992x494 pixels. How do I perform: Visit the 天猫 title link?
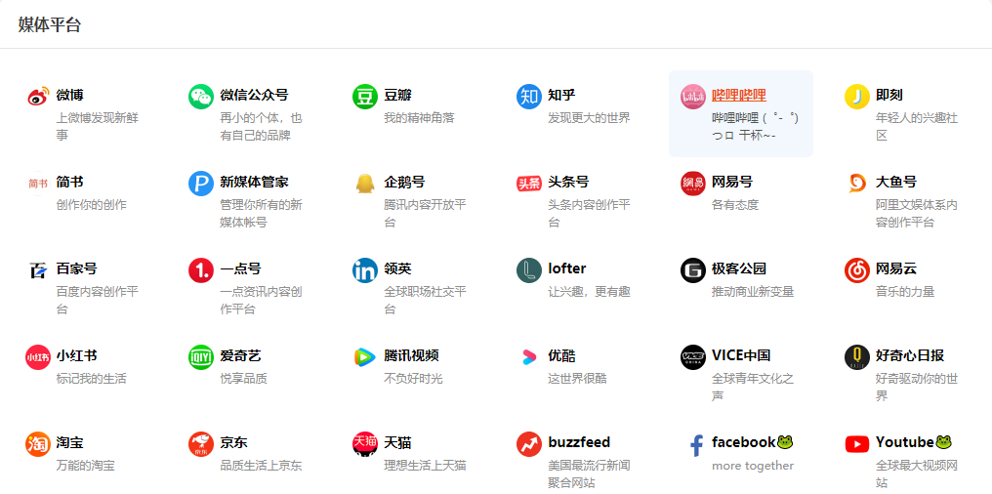pyautogui.click(x=397, y=442)
